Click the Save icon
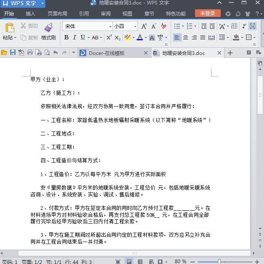The image size is (264, 264). 13,52
